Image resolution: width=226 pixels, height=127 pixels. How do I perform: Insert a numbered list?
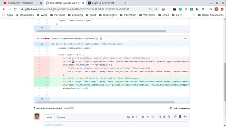pos(164,117)
